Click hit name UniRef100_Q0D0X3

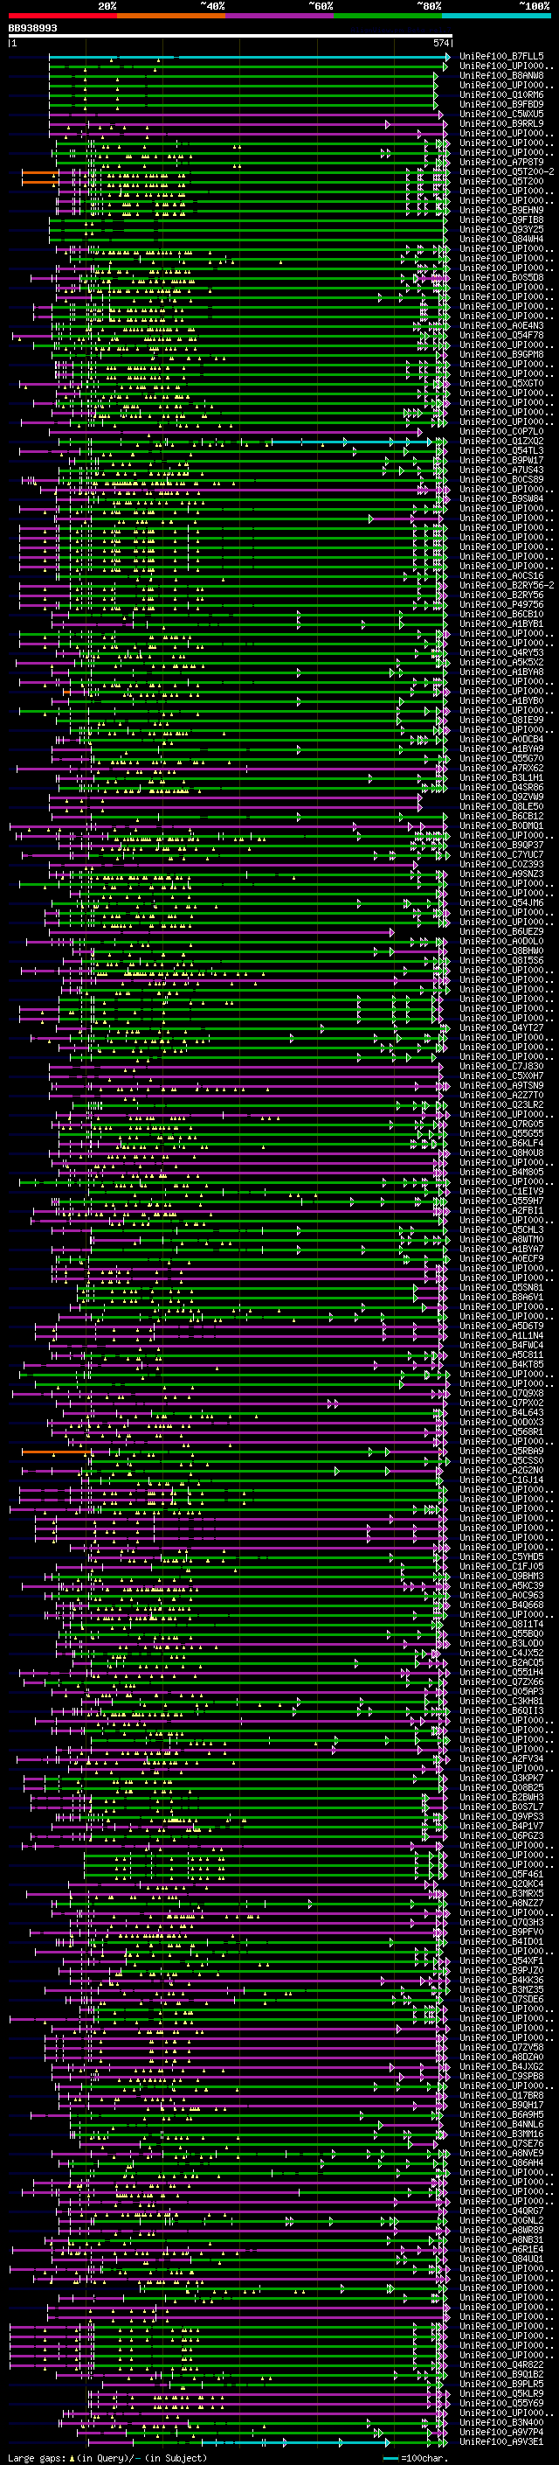pos(501,1422)
